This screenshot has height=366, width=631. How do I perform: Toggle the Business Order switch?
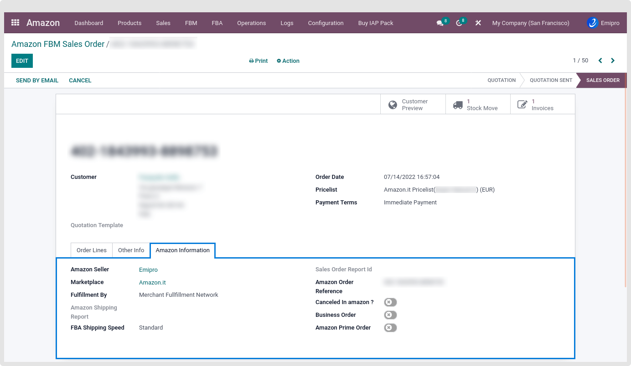click(390, 315)
